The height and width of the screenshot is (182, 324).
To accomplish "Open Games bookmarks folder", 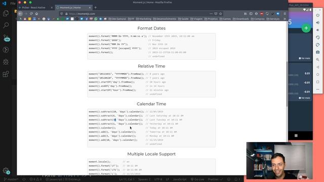I will click(225, 19).
